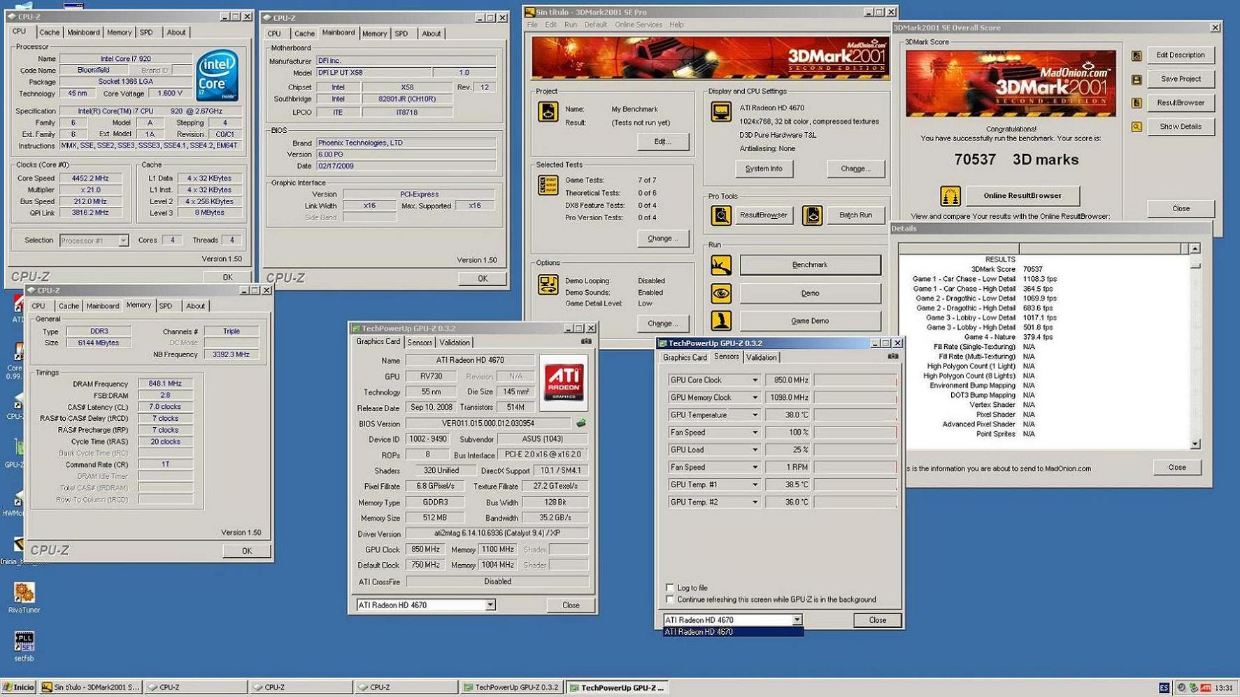This screenshot has height=697, width=1240.
Task: Click the ResultBrowser magnifier icon in Pro Tools
Action: coord(721,215)
